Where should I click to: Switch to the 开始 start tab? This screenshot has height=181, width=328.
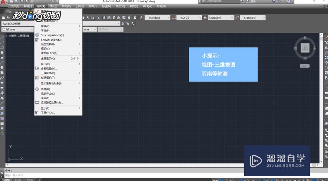point(9,12)
